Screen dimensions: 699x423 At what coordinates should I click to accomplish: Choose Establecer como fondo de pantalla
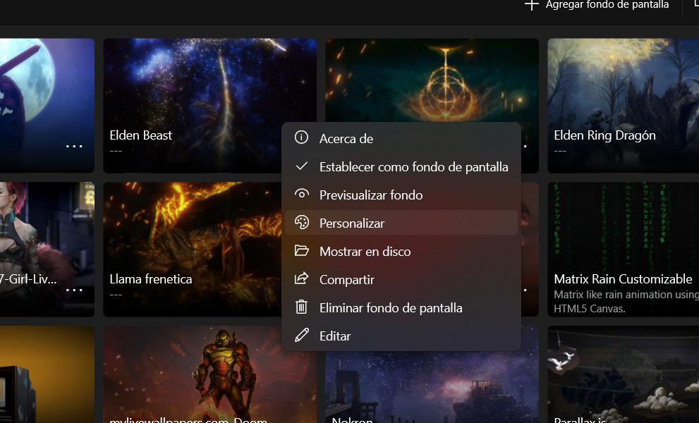pyautogui.click(x=401, y=166)
